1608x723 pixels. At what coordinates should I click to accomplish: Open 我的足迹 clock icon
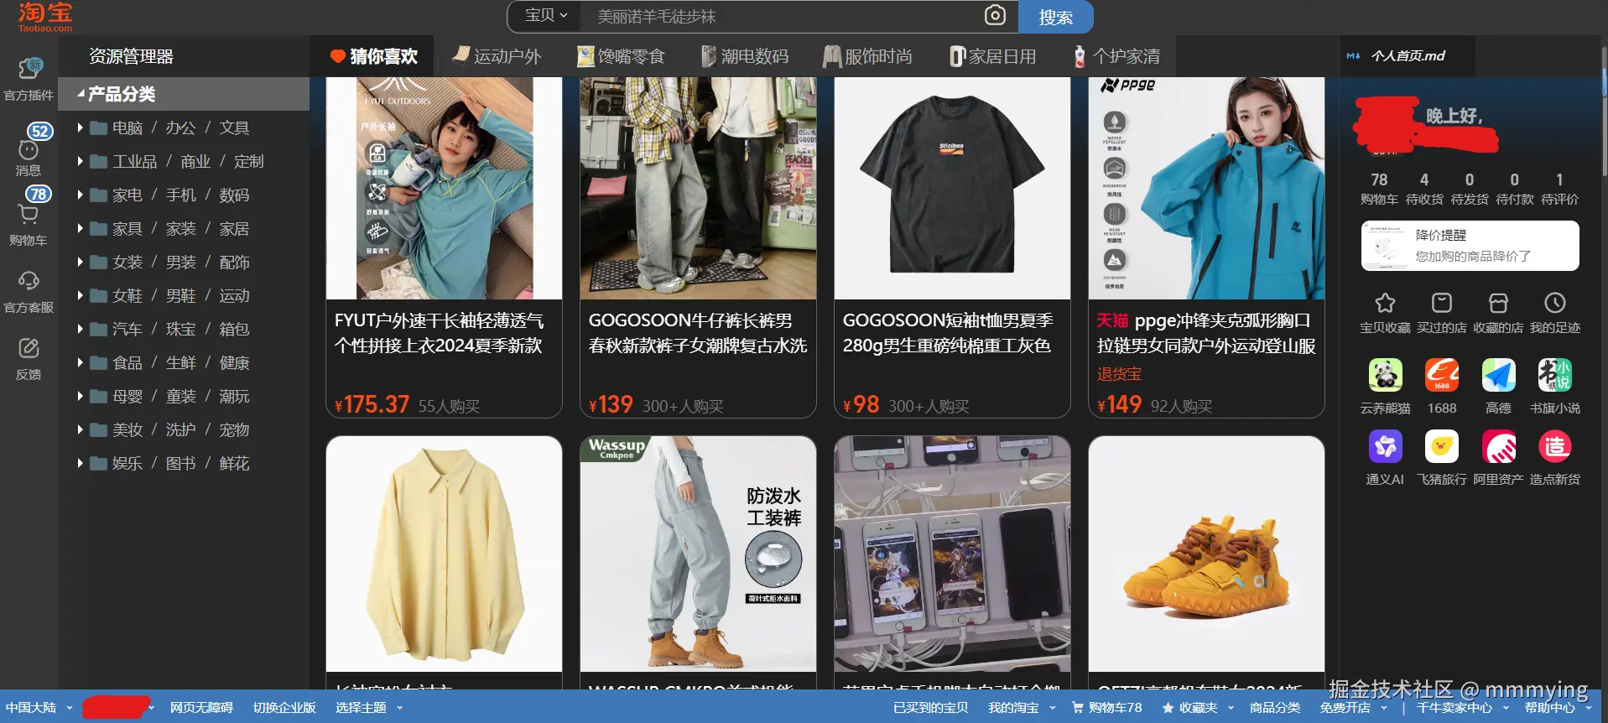point(1555,303)
